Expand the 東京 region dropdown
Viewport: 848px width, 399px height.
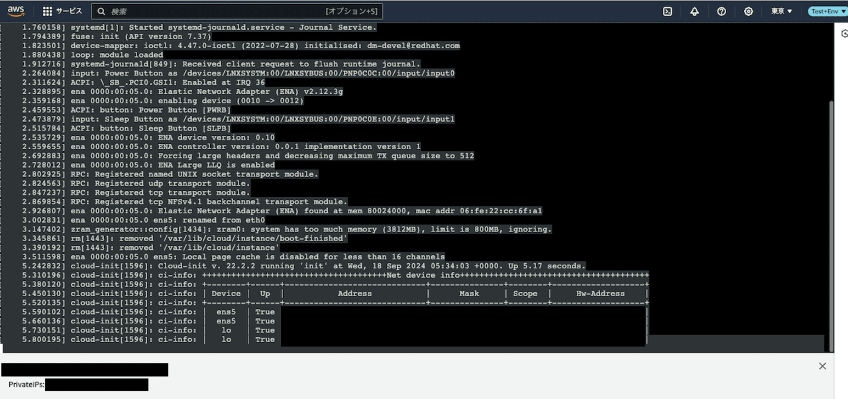point(781,11)
